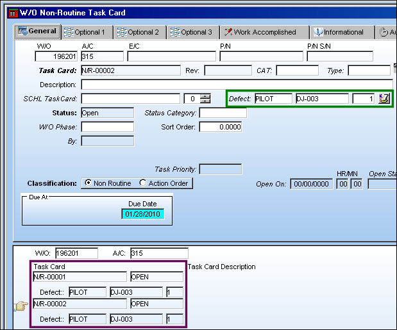Click the Due Date field 01/28/2010
The image size is (397, 330).
pyautogui.click(x=143, y=214)
